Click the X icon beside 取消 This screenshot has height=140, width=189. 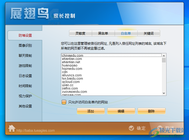point(160,128)
